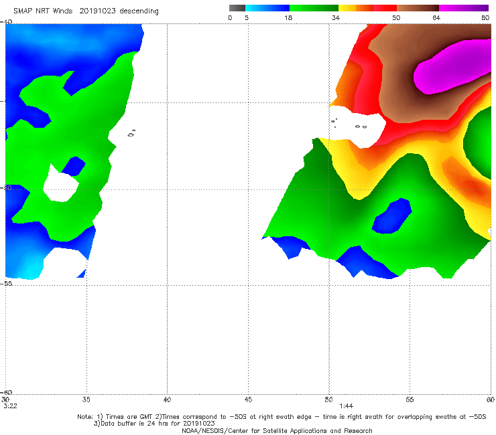496x435 pixels.
Task: Click the longitude axis label '55'
Action: click(x=410, y=400)
